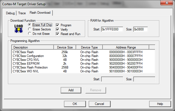Confirm settings with the OK button

coord(75,104)
